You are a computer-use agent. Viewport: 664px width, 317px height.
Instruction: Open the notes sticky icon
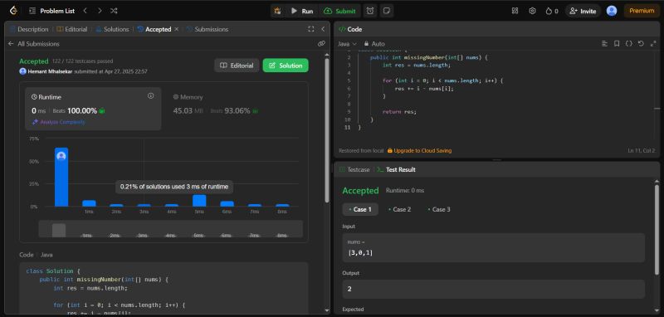pos(386,11)
